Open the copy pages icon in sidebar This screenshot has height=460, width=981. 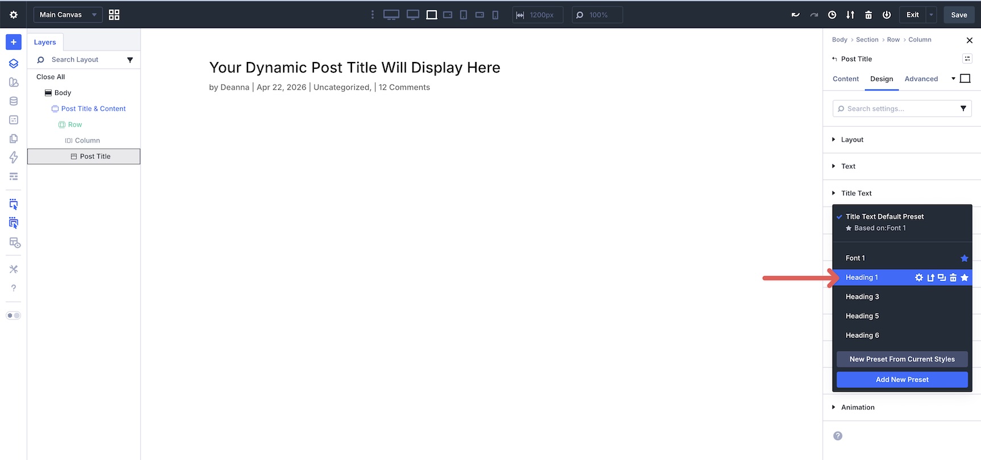point(14,138)
